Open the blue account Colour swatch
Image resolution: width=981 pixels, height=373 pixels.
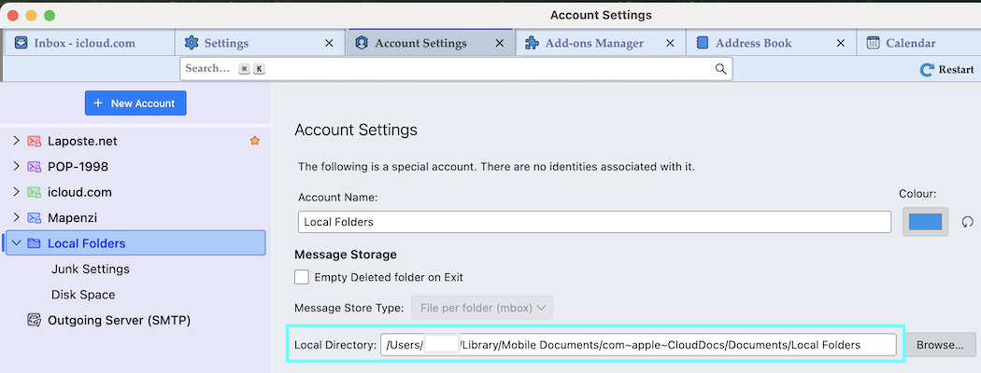click(925, 222)
